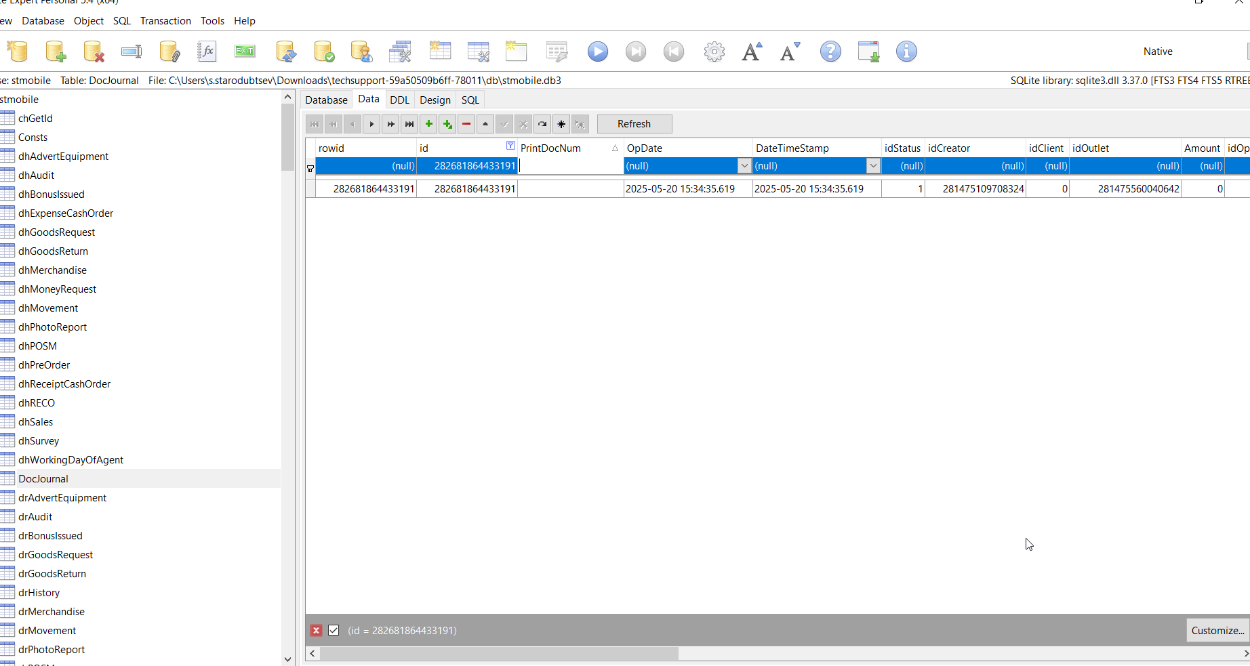Click the black asterisk bookmark button
This screenshot has height=666, width=1250.
click(561, 124)
